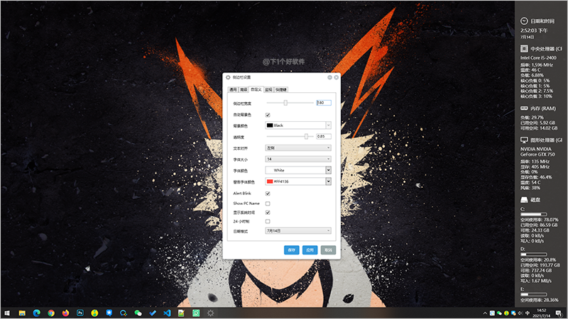Enable the 24 hour clock checkbox
The height and width of the screenshot is (319, 568).
coord(268,221)
